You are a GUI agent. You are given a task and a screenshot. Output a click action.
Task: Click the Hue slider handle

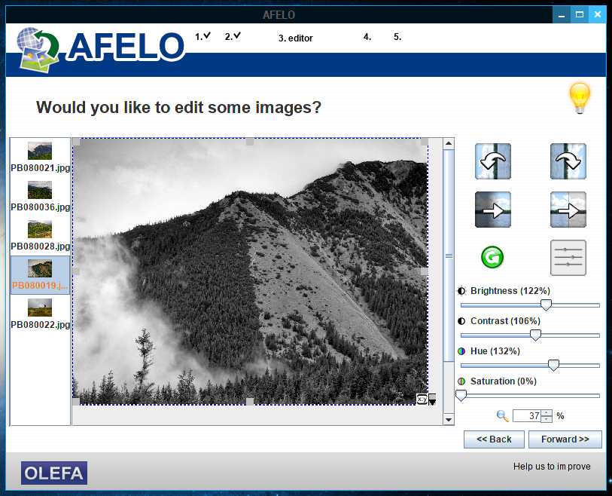[x=553, y=365]
